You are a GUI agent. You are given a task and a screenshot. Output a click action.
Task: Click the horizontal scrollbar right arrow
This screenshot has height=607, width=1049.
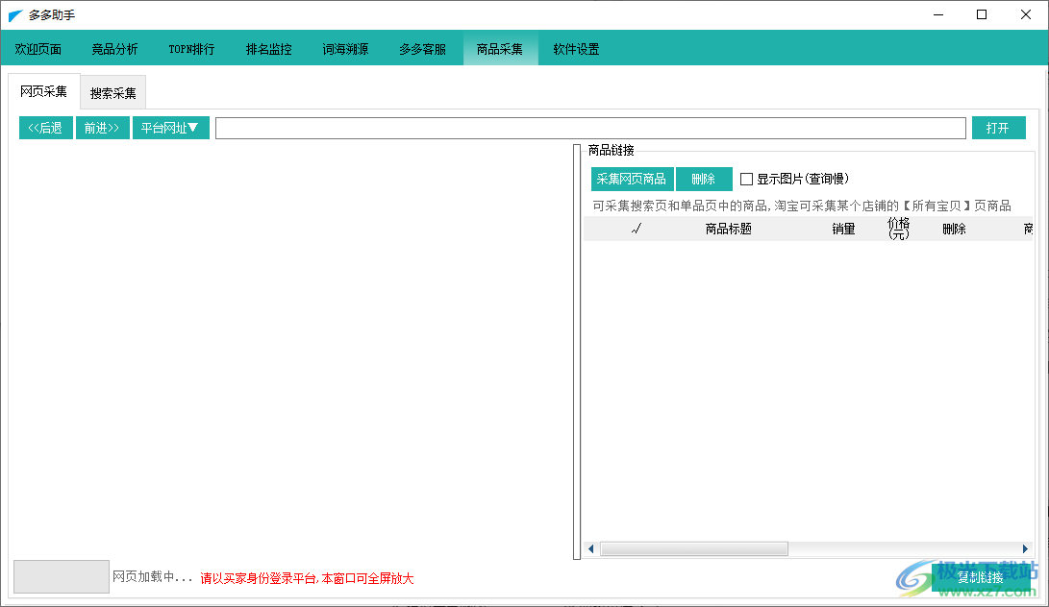pyautogui.click(x=1028, y=549)
